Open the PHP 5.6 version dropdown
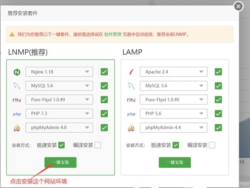This screenshot has width=250, height=188. [x=174, y=114]
